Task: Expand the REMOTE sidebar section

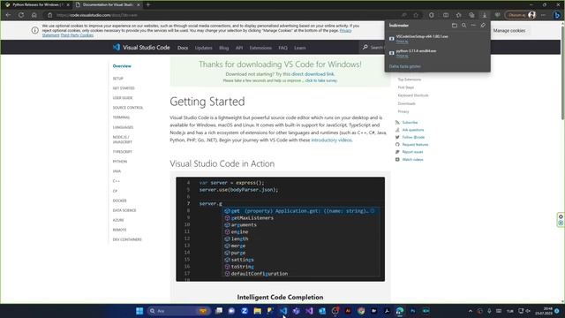Action: pyautogui.click(x=120, y=230)
